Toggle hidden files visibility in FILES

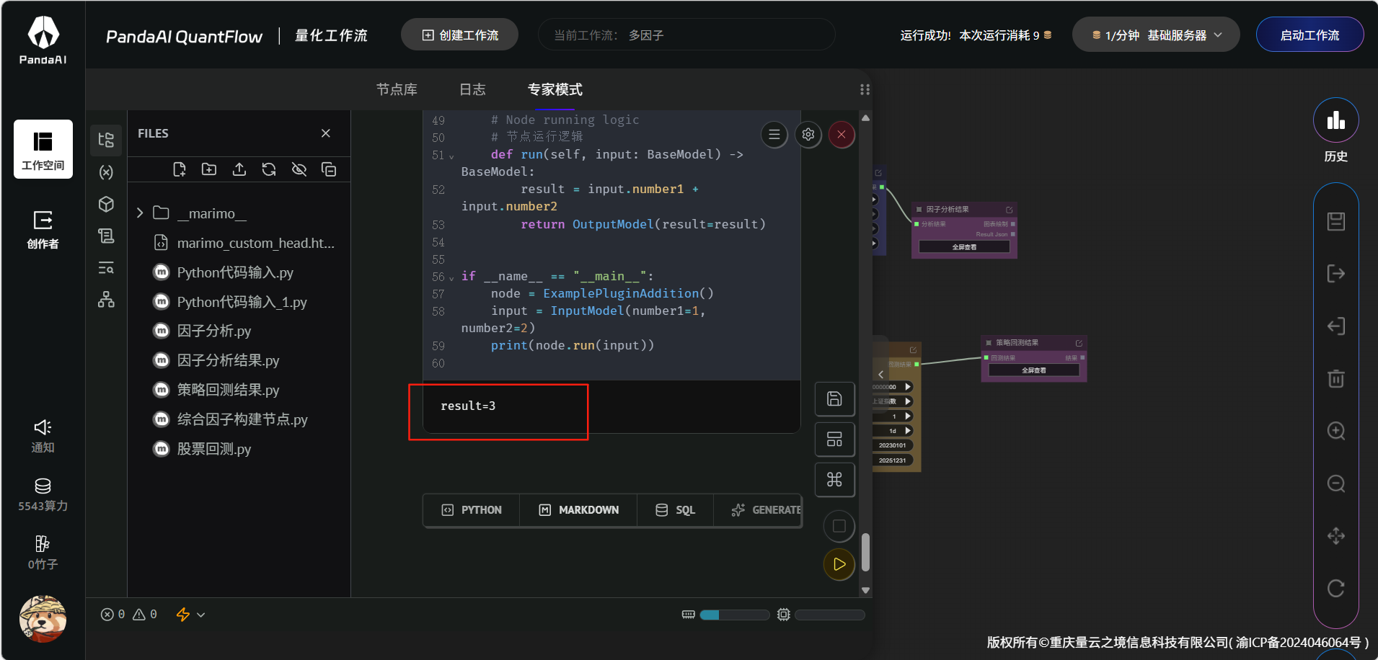tap(299, 169)
